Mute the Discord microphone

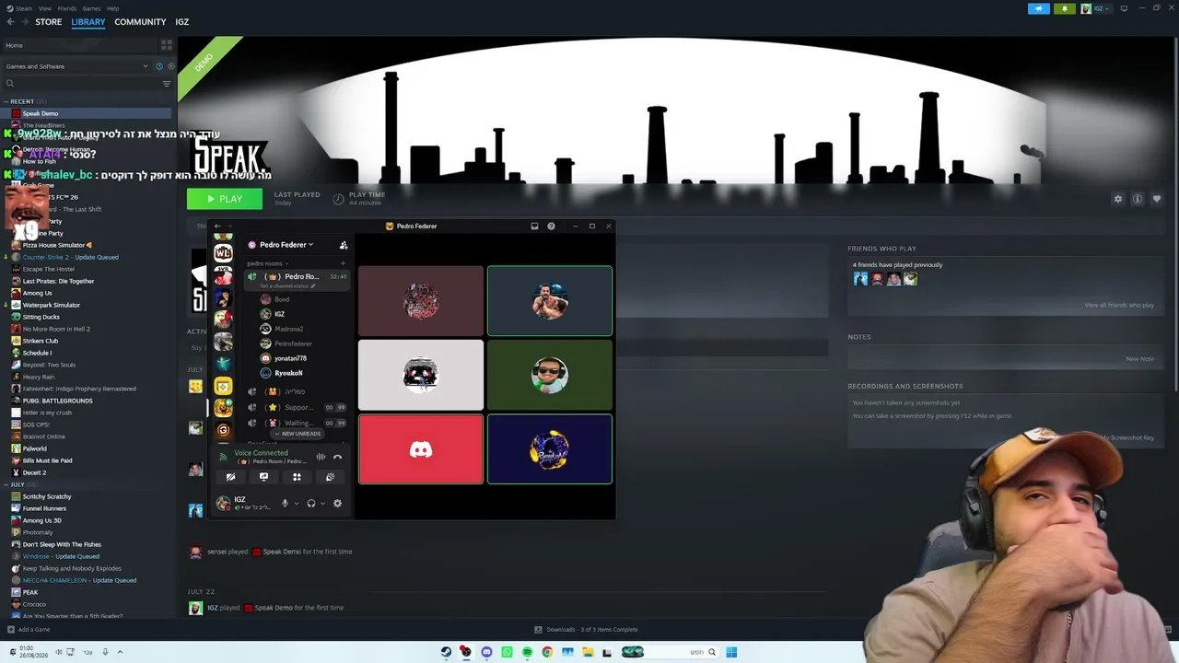point(285,504)
